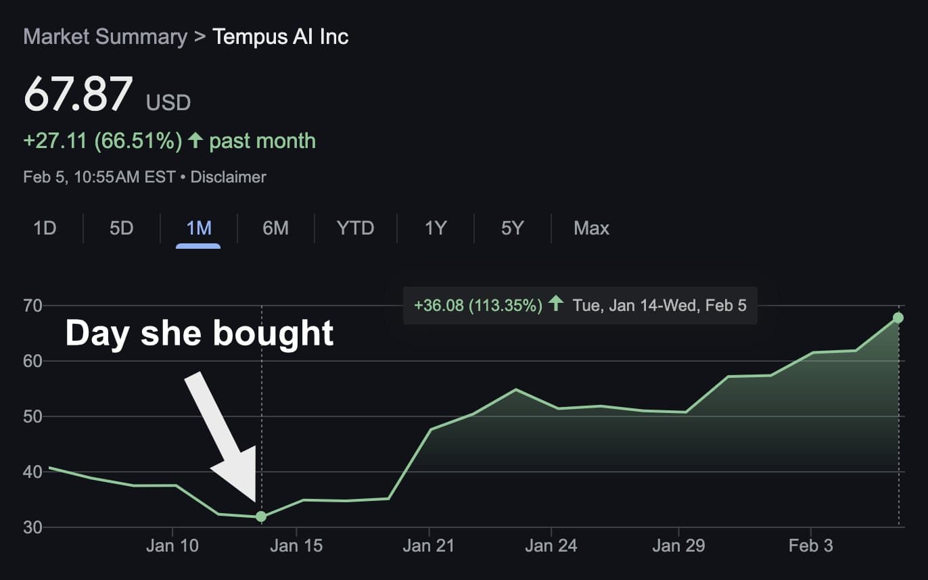This screenshot has height=580, width=928.
Task: Open the Disclaimer link
Action: [x=228, y=177]
